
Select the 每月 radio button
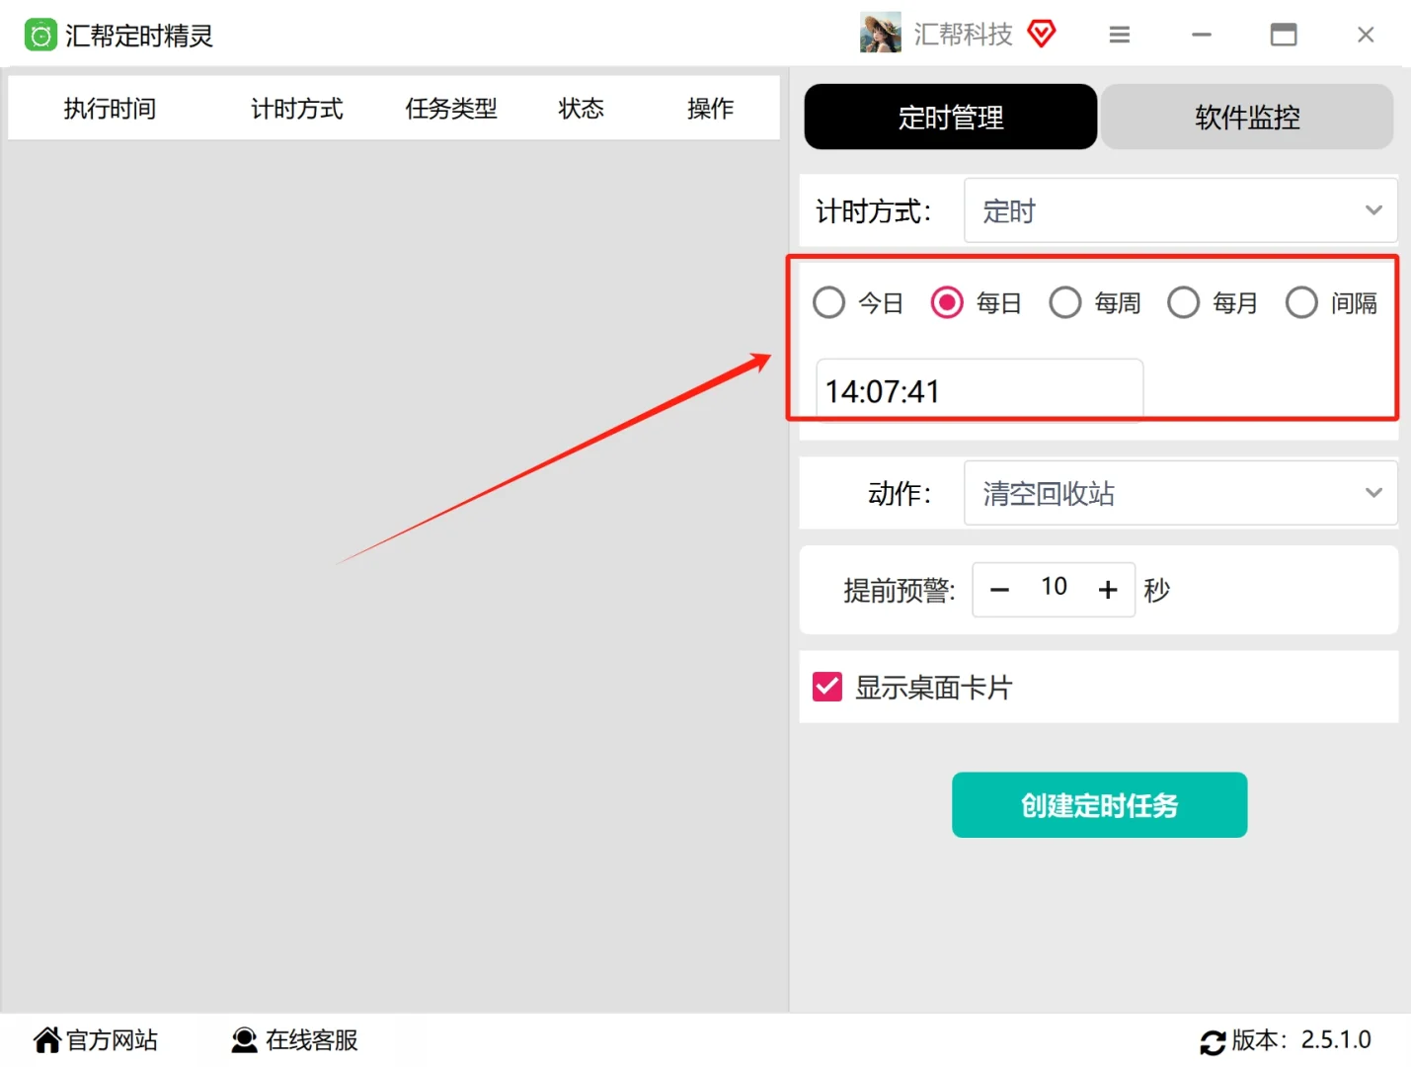[1183, 302]
